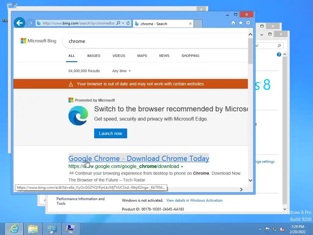Switch to the NEWS tab
Image resolution: width=313 pixels, height=235 pixels.
[x=164, y=56]
